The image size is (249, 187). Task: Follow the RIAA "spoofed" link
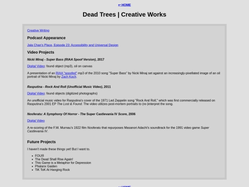(66, 73)
